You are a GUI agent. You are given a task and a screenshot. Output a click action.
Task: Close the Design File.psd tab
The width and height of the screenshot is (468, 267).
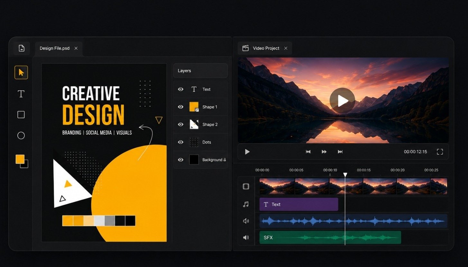point(76,48)
